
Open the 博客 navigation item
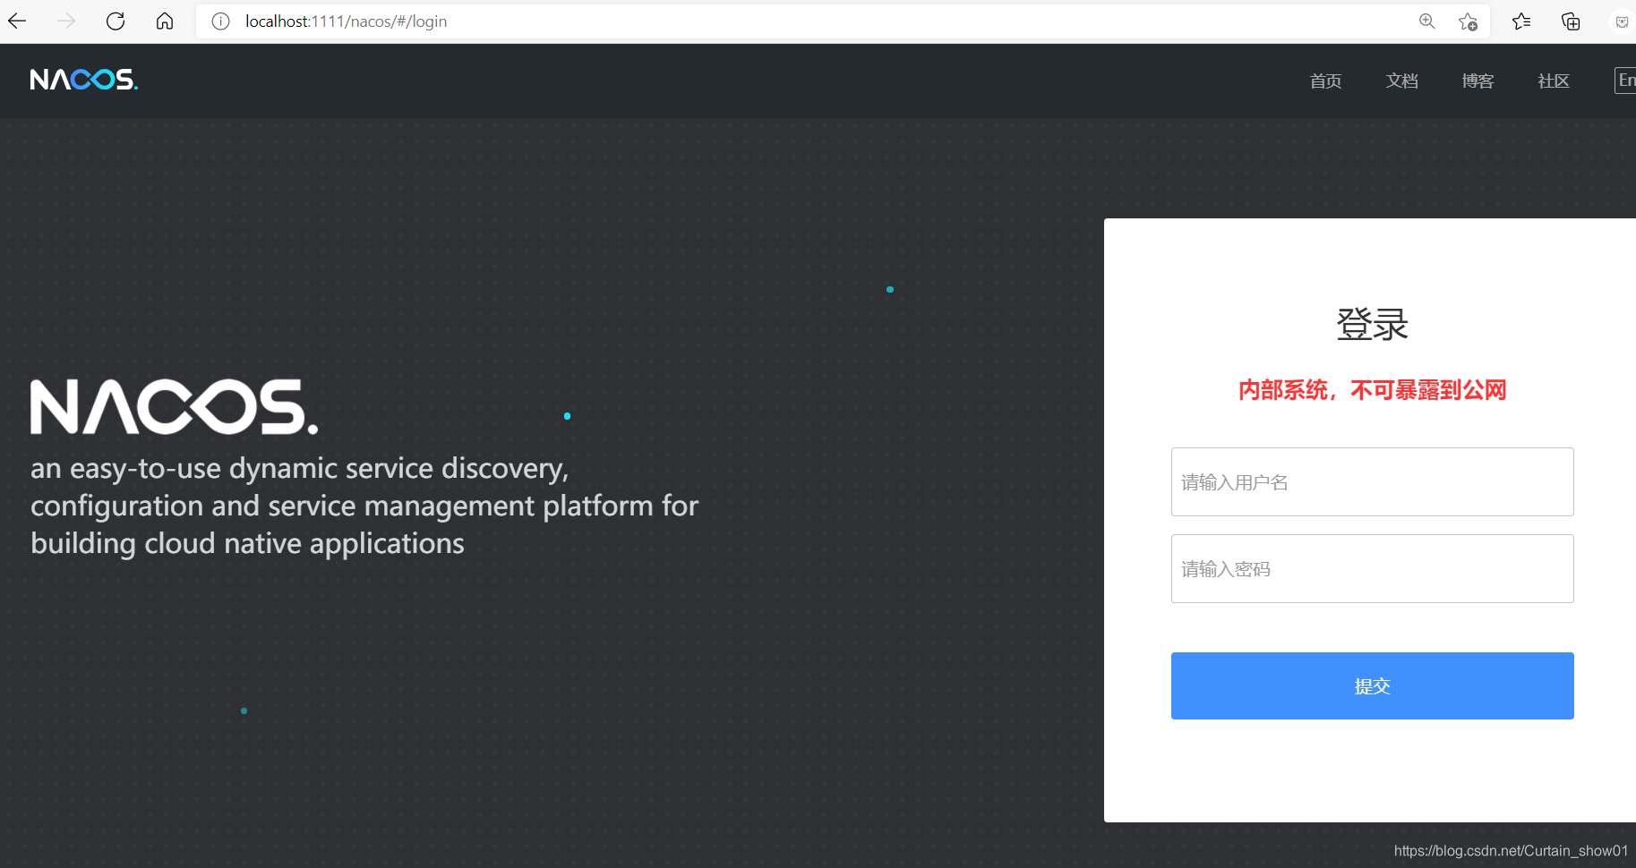pos(1478,81)
